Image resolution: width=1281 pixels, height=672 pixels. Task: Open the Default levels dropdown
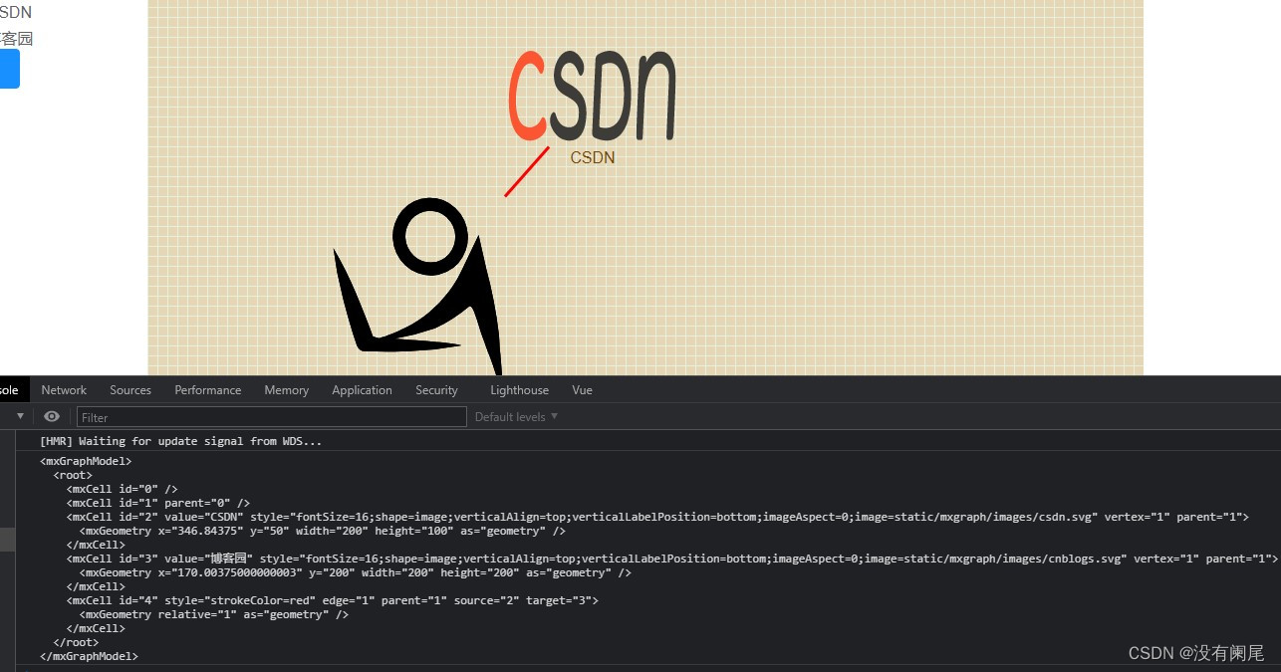point(515,416)
